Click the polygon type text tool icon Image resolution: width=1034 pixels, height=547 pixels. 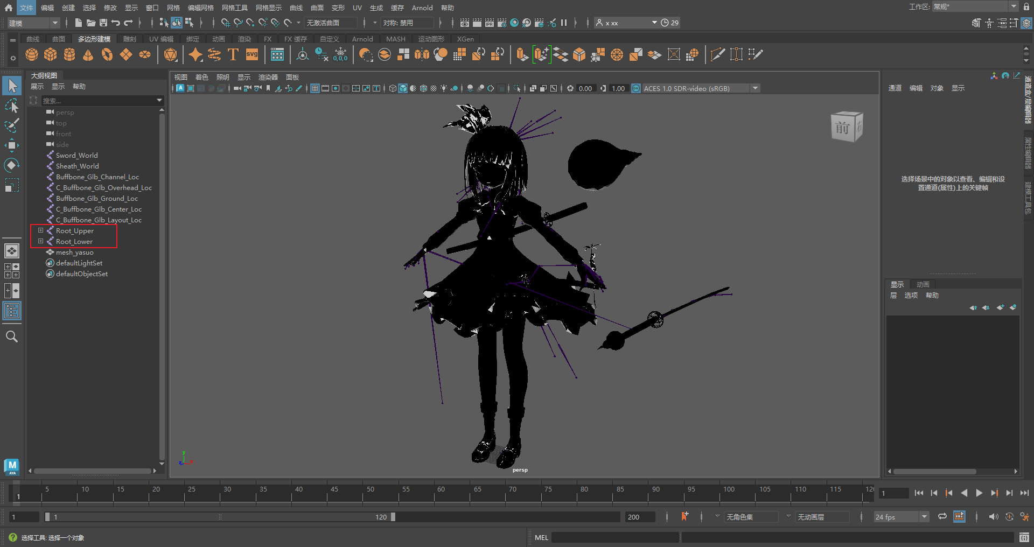click(233, 54)
